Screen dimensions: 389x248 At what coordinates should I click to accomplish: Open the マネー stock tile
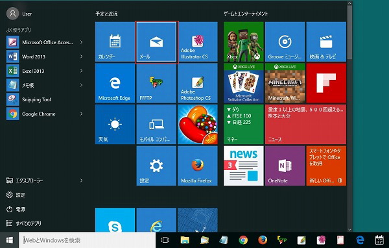point(244,124)
